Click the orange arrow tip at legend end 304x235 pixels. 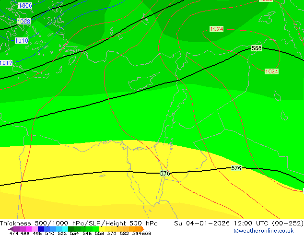(143, 229)
